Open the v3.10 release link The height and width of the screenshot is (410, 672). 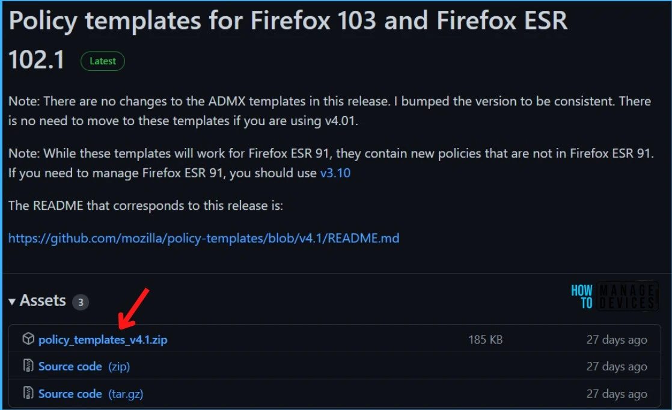(x=335, y=173)
